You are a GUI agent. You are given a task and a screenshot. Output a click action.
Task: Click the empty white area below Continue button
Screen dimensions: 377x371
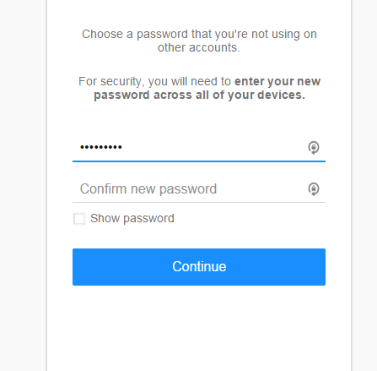(199, 327)
